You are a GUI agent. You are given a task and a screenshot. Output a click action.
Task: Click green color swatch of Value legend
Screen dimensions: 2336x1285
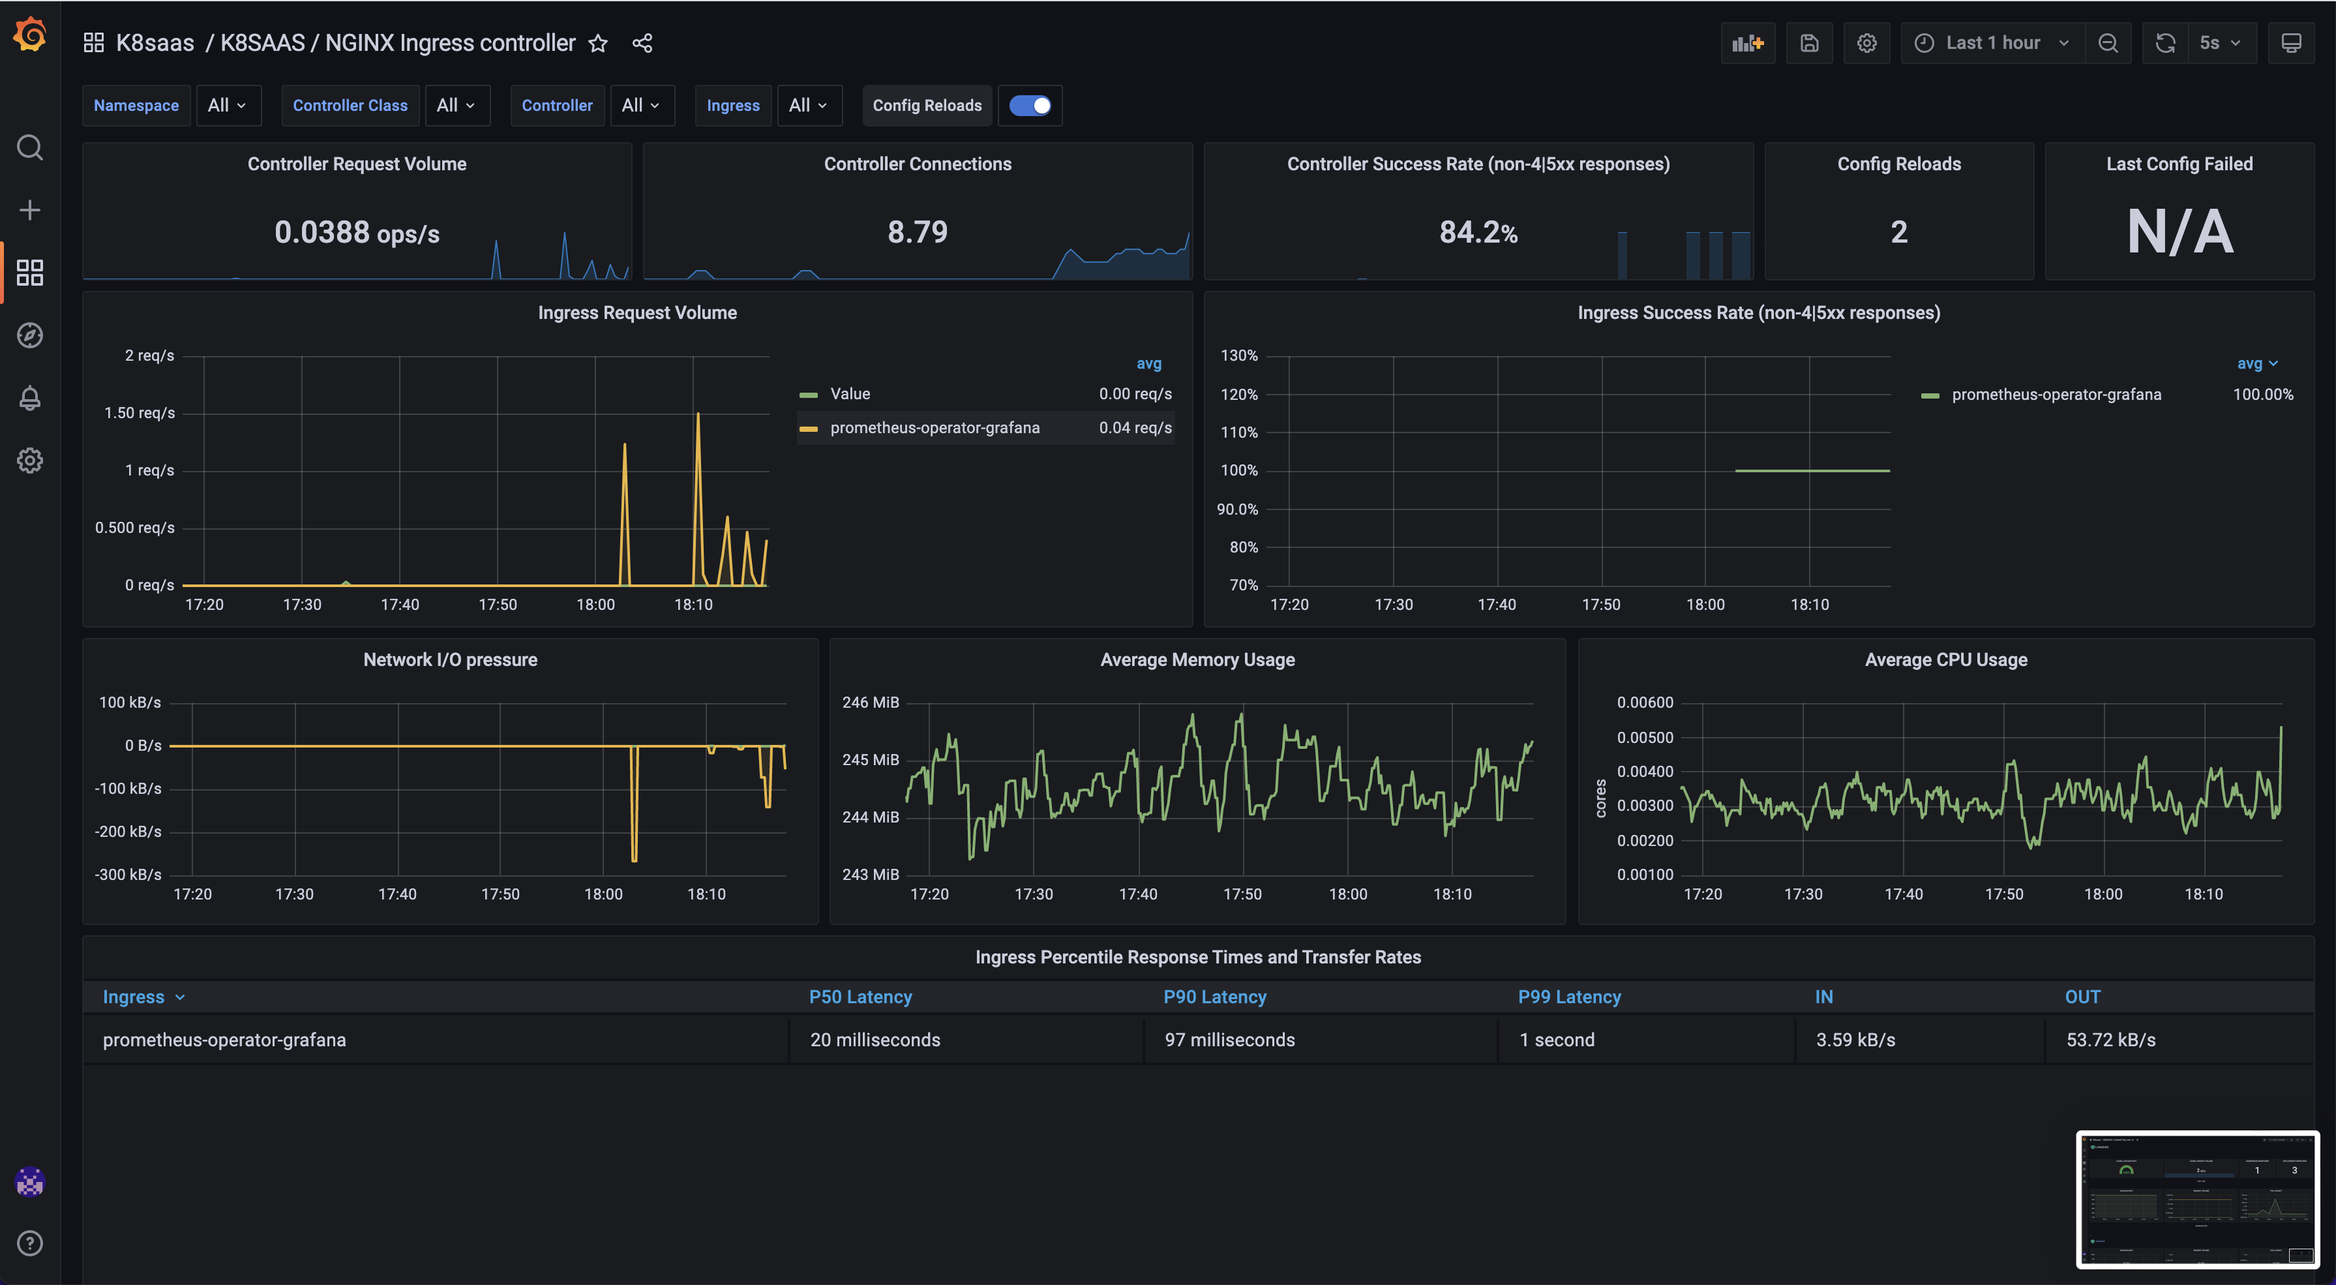point(808,395)
